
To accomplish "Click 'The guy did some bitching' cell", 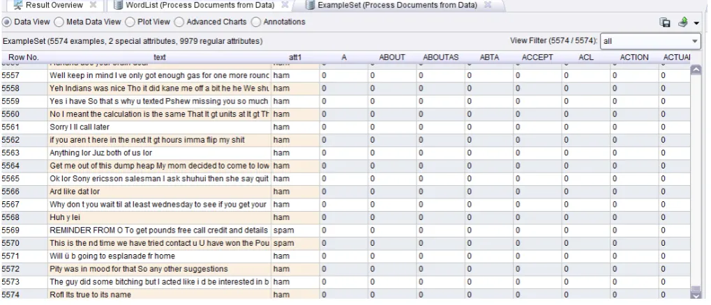I will [x=160, y=282].
